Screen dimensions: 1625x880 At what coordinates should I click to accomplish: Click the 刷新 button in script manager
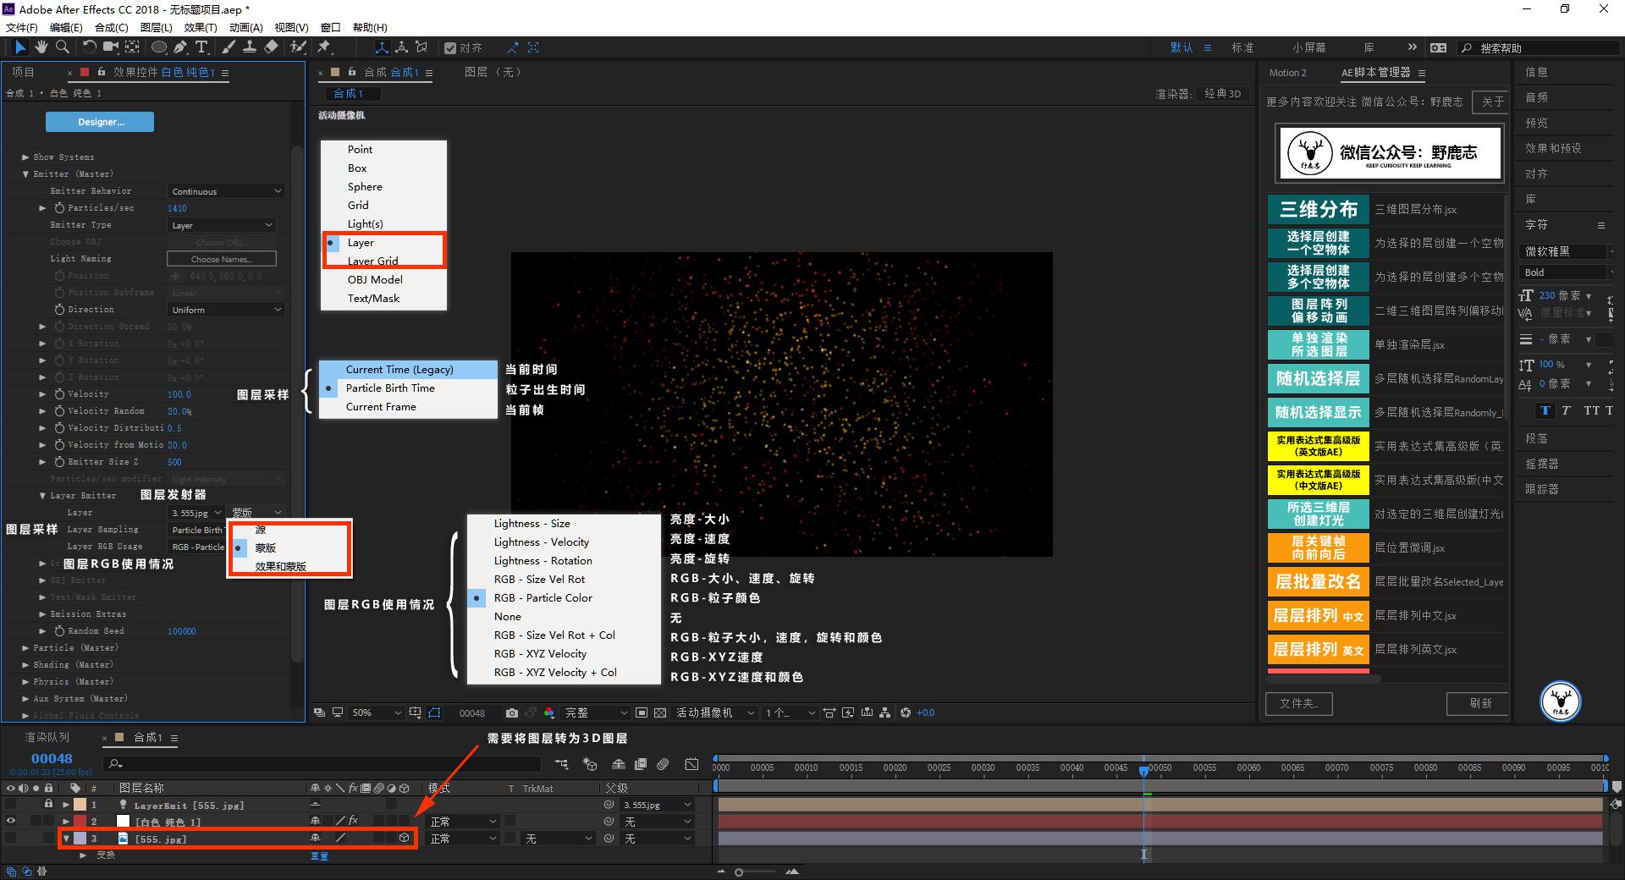(1479, 703)
